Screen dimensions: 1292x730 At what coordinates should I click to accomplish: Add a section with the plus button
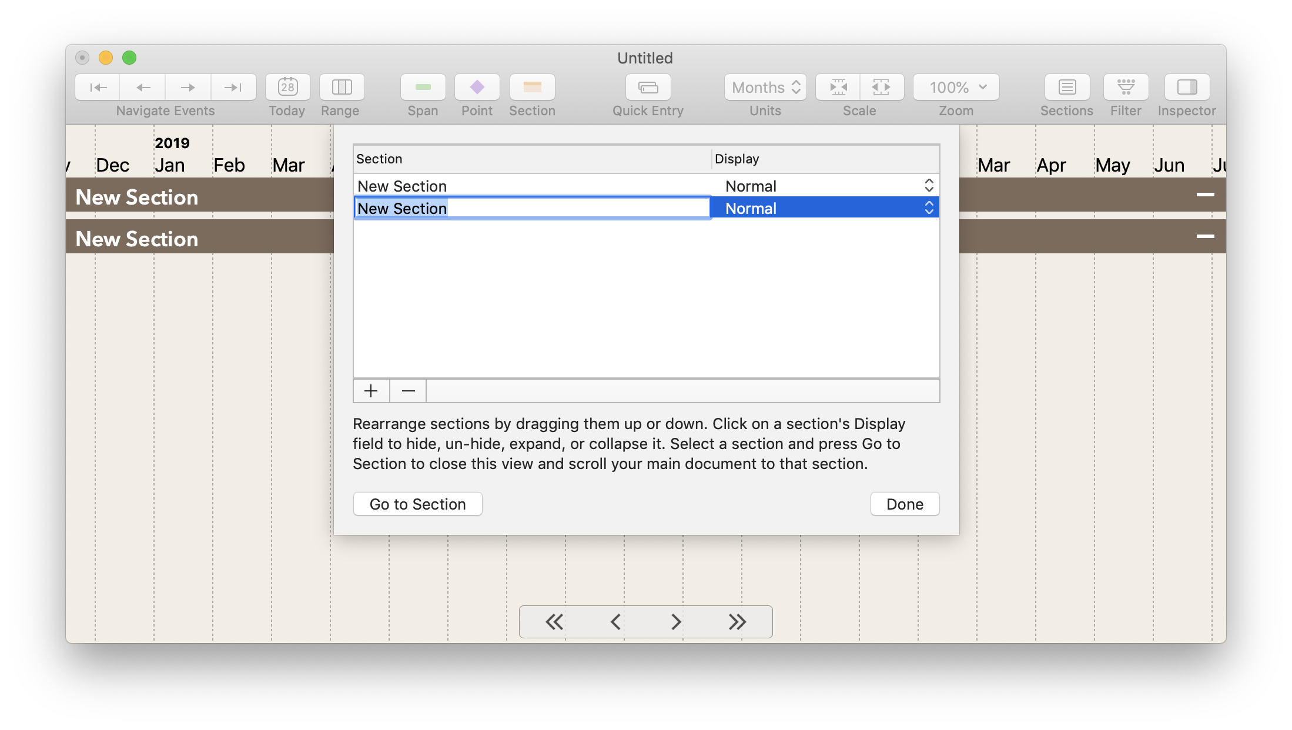[x=371, y=390]
